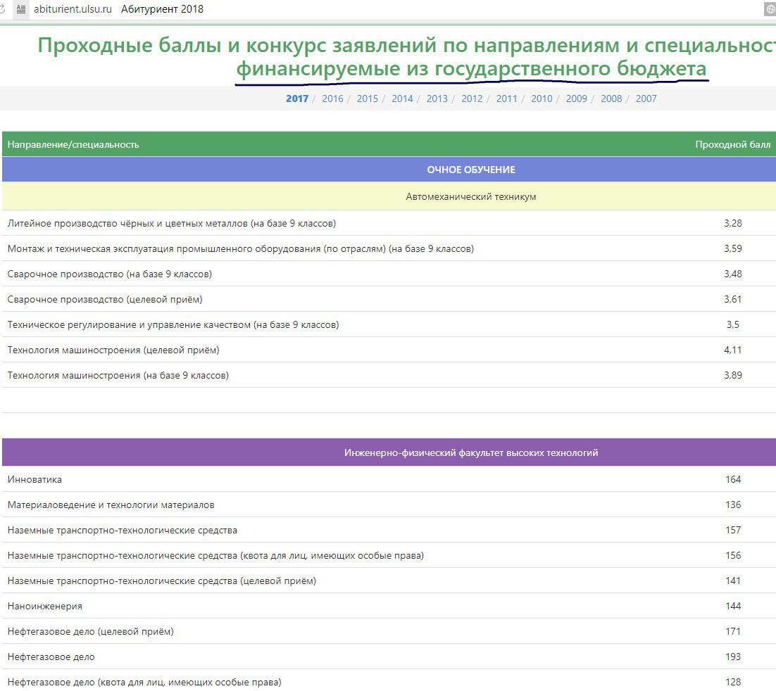Click the abiturient.ulsu.ru address text
Viewport: 776px width, 691px height.
coord(73,9)
